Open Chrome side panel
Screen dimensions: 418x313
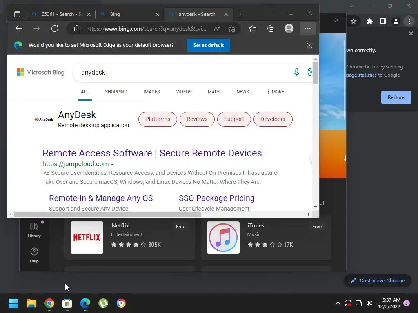click(383, 21)
